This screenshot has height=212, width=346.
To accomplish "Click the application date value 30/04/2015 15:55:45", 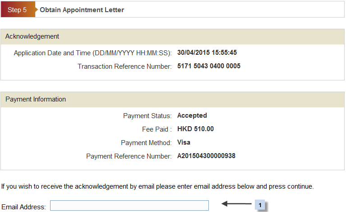I will pyautogui.click(x=207, y=53).
